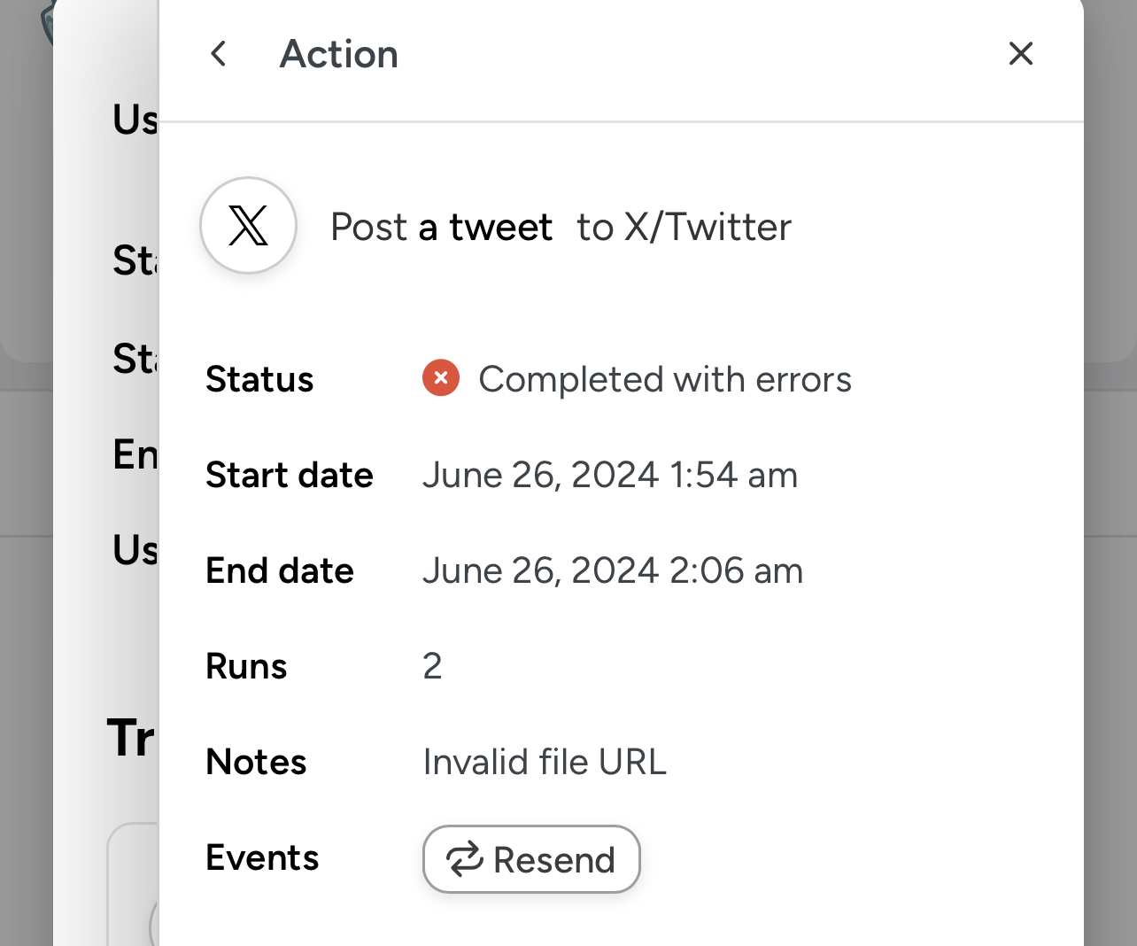Click the start date value June 26, 1:54 am
This screenshot has width=1137, height=946.
(x=610, y=475)
